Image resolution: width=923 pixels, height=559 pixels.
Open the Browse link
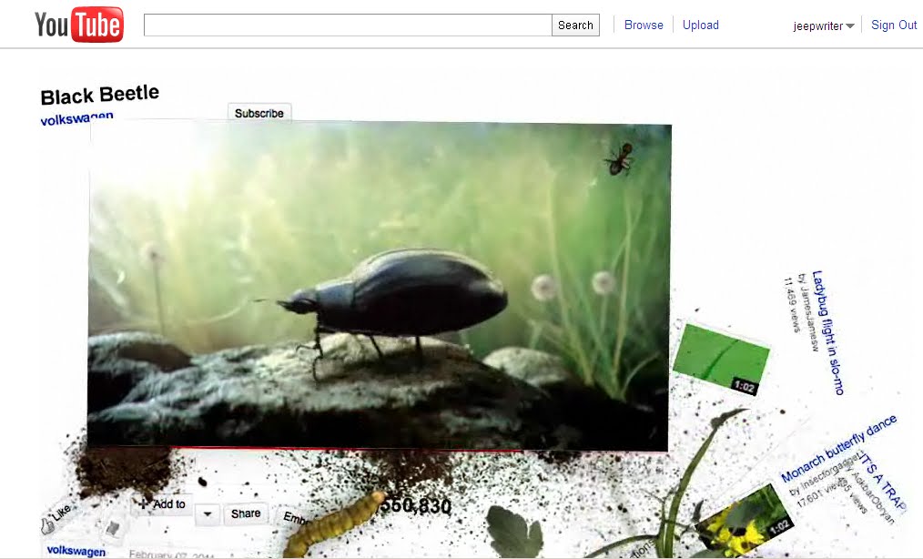(644, 25)
